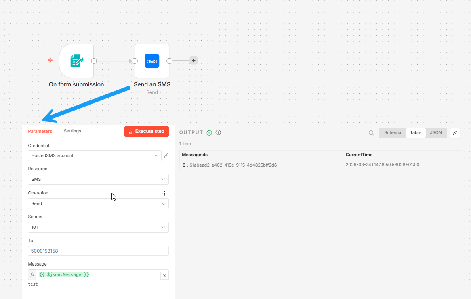Click the fx expression toggle on Message

32,274
